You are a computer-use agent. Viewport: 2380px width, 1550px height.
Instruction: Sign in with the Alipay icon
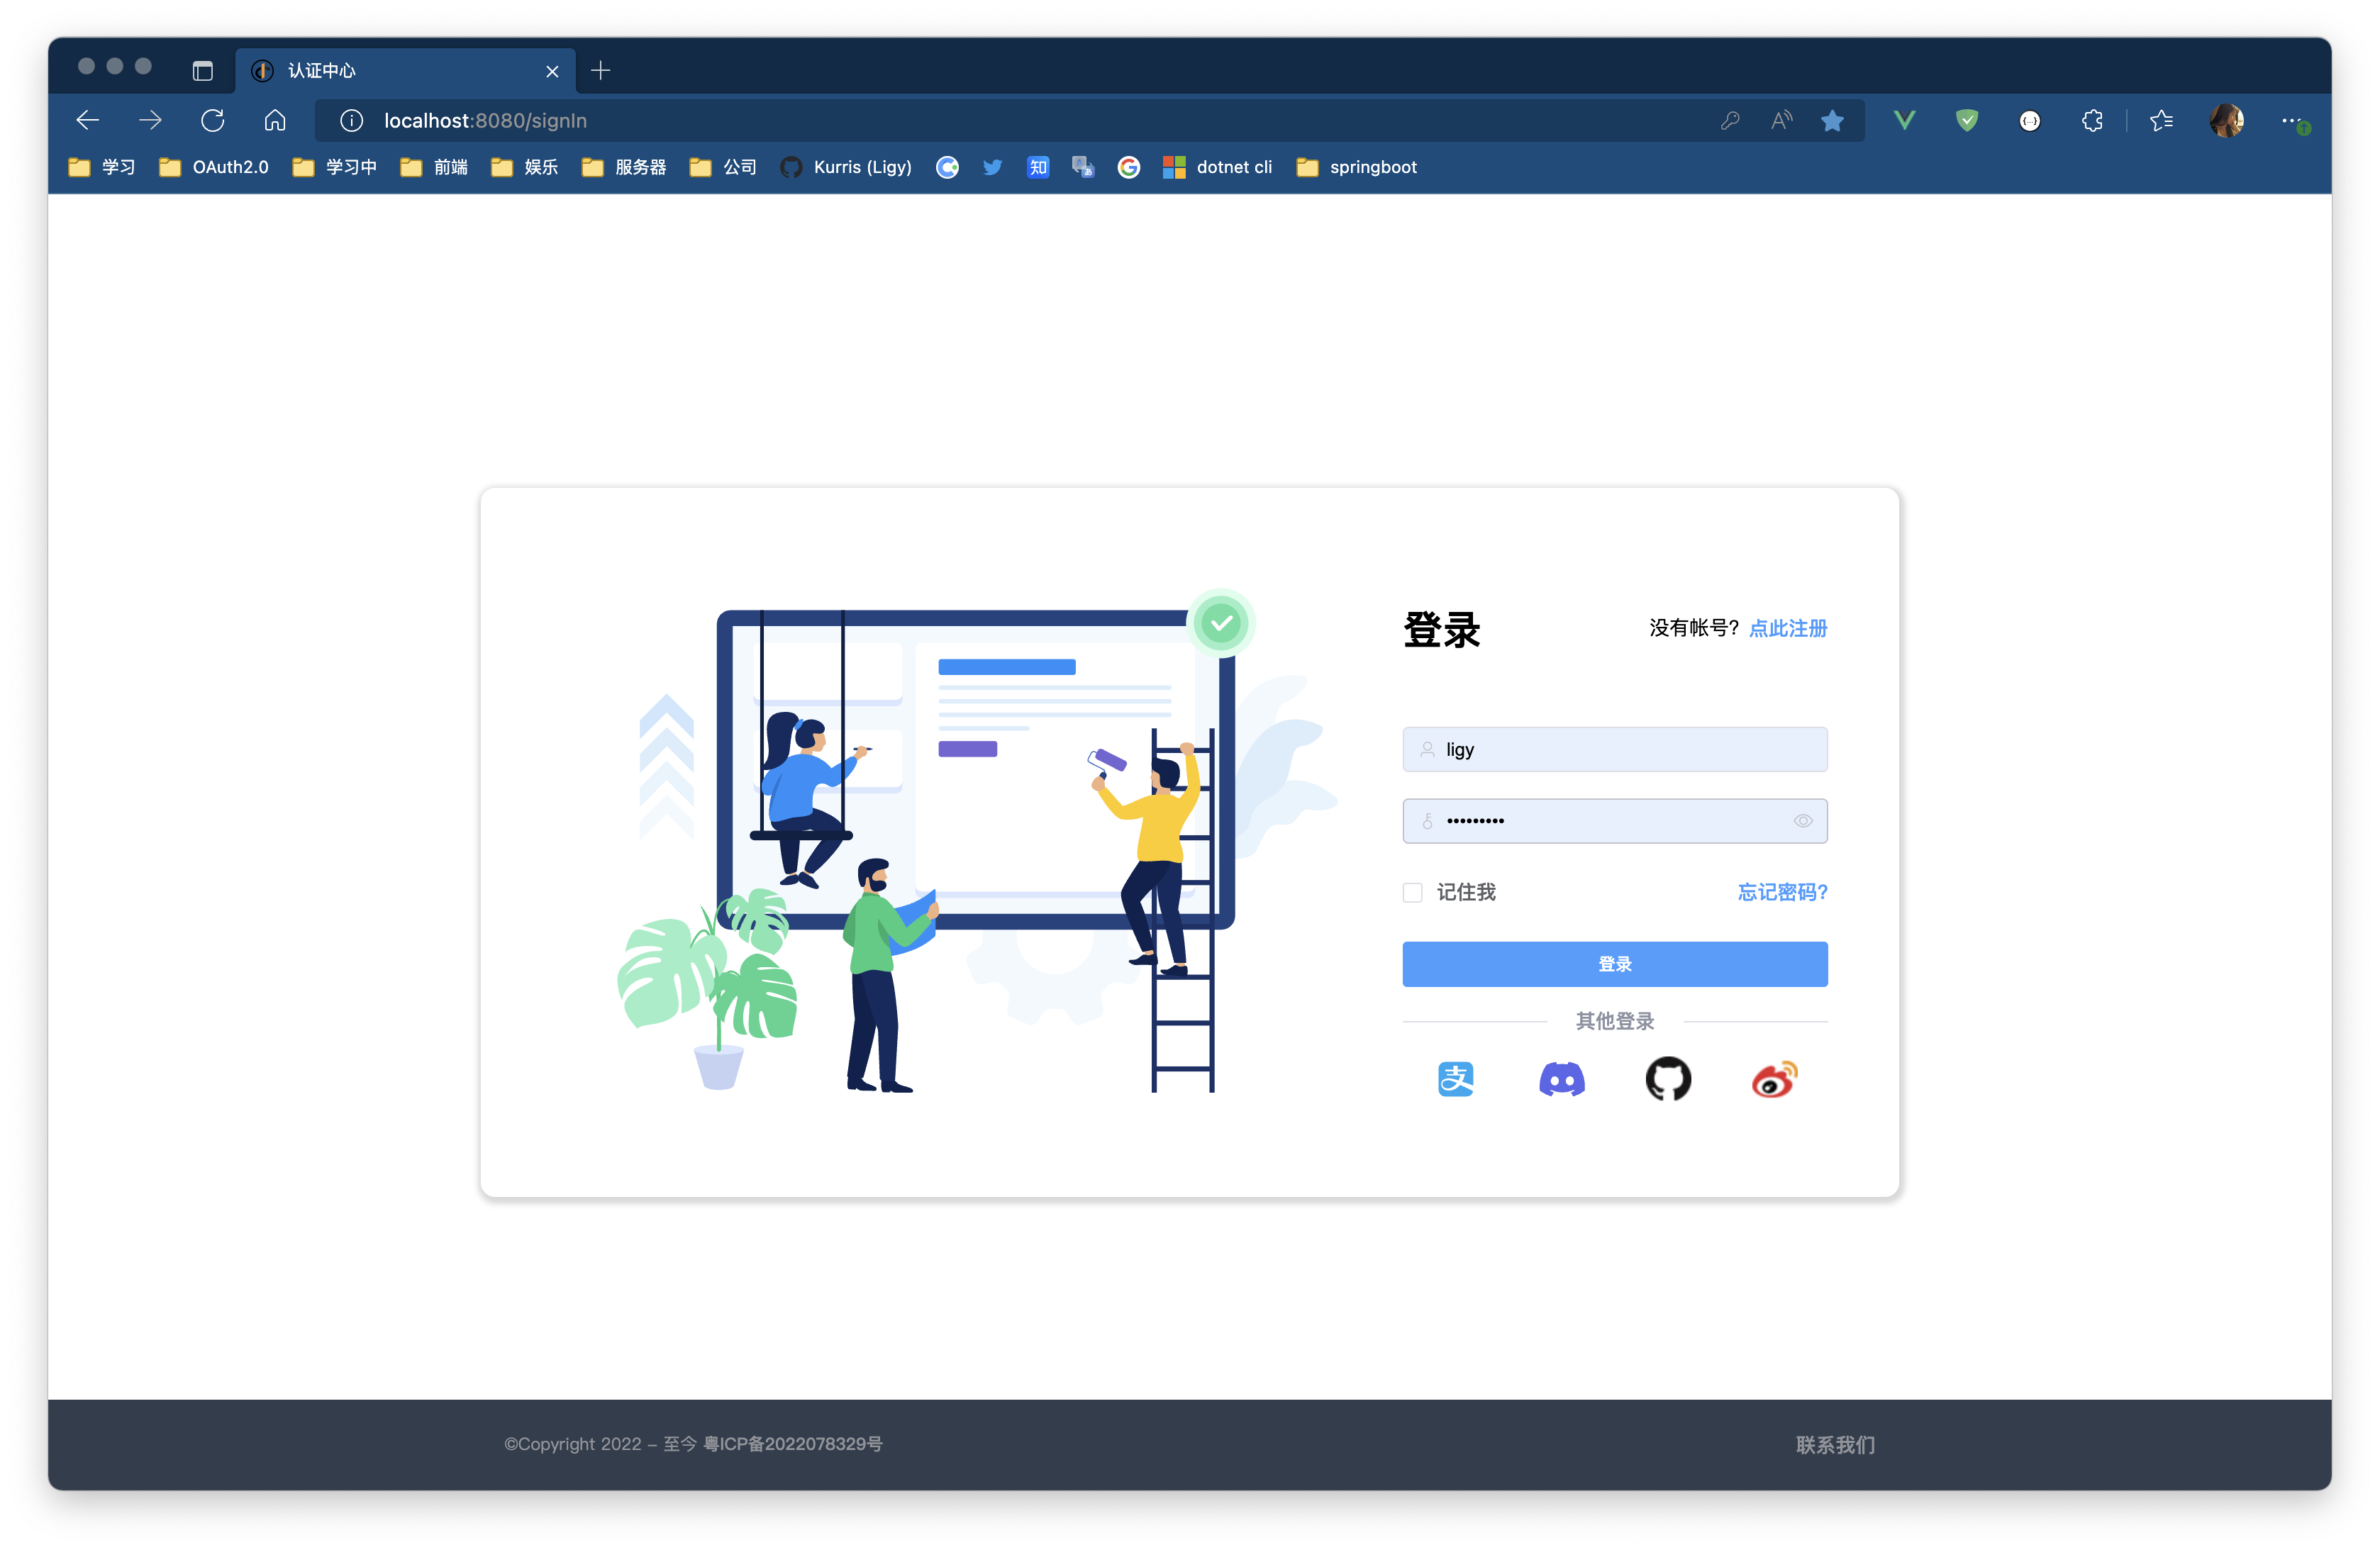[1455, 1079]
